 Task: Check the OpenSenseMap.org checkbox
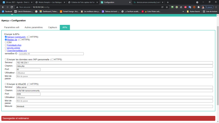tap(6, 51)
